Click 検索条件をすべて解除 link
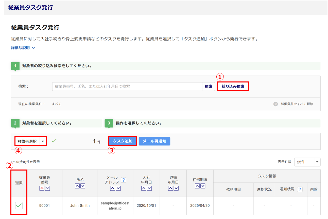The width and height of the screenshot is (328, 219). click(x=297, y=104)
